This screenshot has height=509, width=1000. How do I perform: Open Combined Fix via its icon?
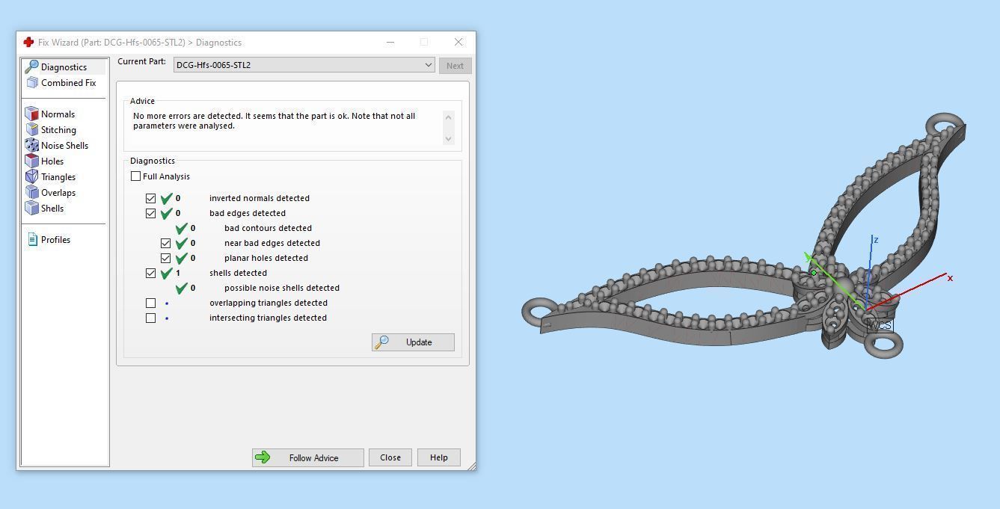(x=32, y=82)
